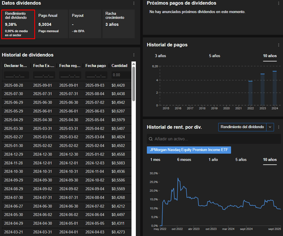The width and height of the screenshot is (283, 236).
Task: Switch yield chart to 6 meses
Action: pyautogui.click(x=184, y=160)
